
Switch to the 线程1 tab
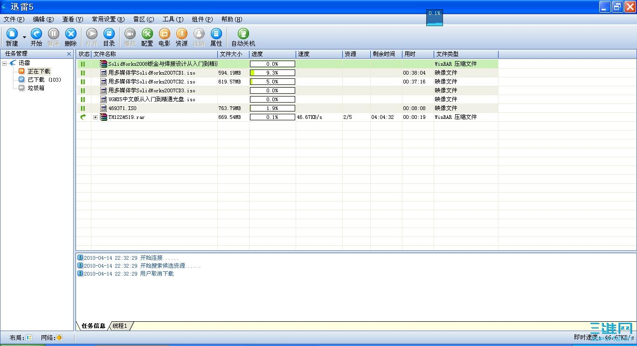(120, 326)
